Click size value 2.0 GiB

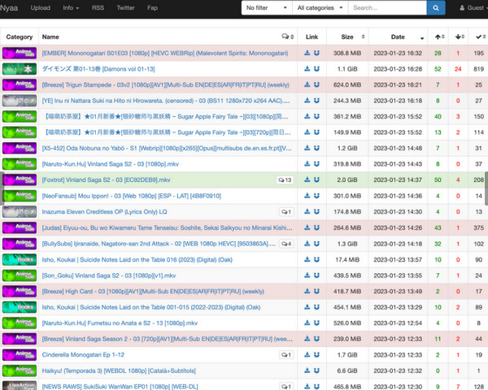pyautogui.click(x=347, y=180)
